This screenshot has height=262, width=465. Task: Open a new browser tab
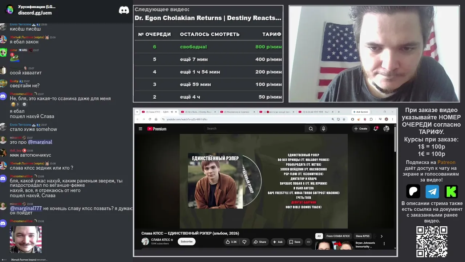(339, 112)
